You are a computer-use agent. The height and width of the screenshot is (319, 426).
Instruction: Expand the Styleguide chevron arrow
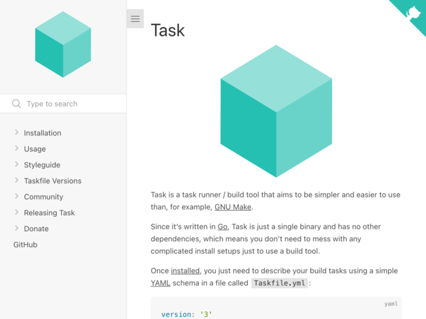(x=17, y=164)
